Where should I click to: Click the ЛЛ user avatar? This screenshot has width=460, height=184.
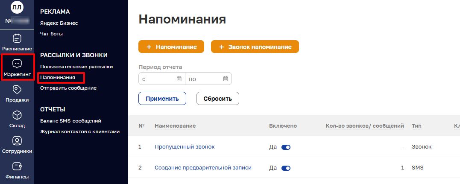pyautogui.click(x=17, y=7)
